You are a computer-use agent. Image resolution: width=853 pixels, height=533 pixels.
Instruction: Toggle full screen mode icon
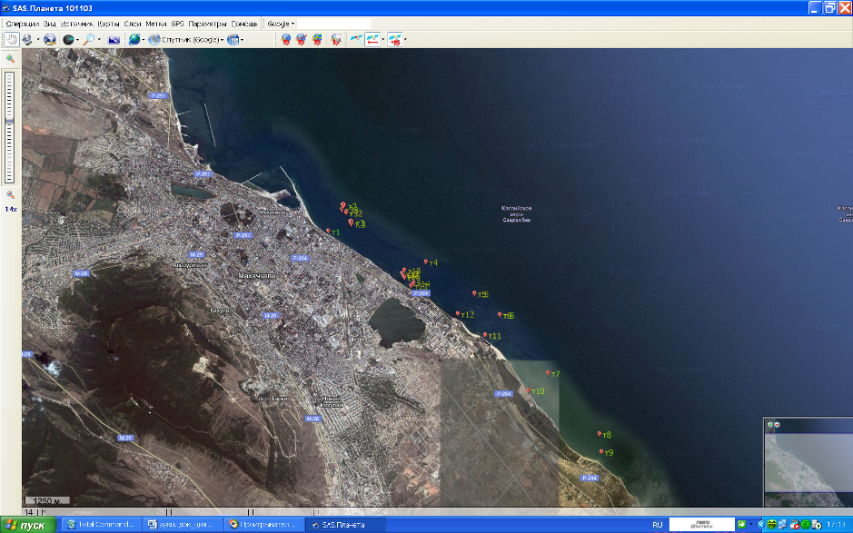114,39
